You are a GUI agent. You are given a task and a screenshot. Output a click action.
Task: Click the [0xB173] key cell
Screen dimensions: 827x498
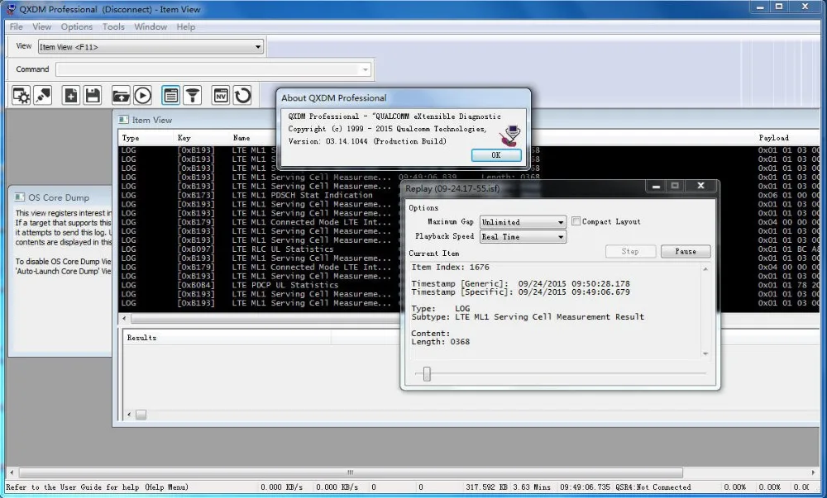click(x=196, y=195)
